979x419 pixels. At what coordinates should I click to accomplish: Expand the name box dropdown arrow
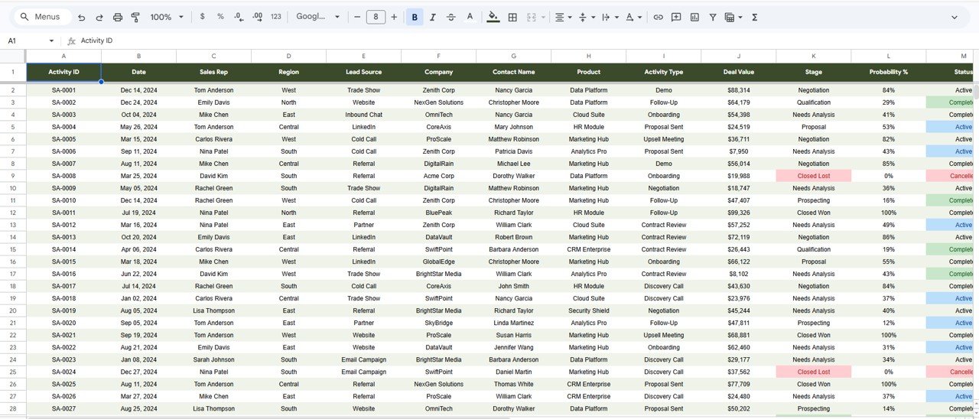pos(51,41)
